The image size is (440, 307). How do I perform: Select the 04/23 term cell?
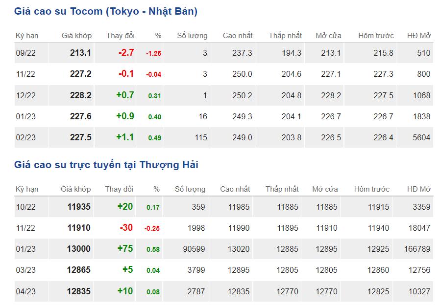[25, 291]
